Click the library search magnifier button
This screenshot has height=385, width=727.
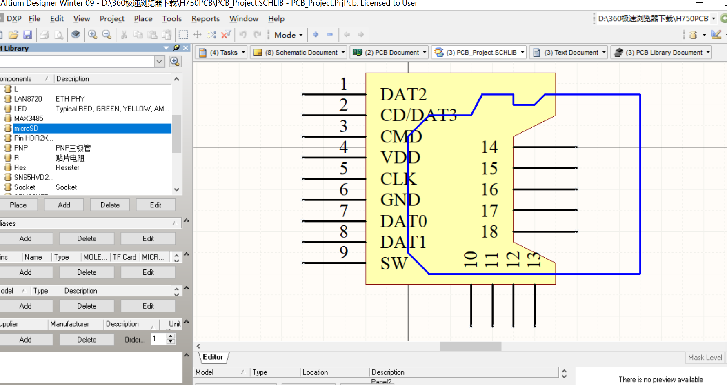(x=175, y=62)
